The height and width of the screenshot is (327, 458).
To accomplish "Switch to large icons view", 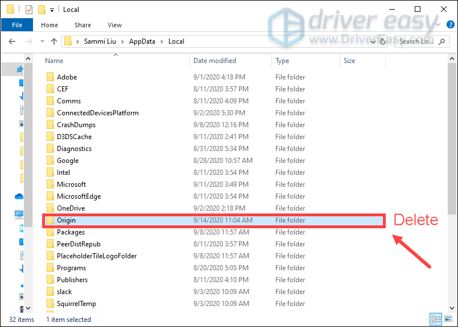I will [448, 319].
